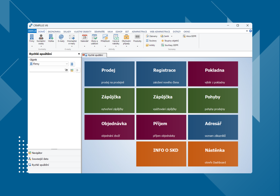Click the INFO O SKD tile

(x=161, y=154)
